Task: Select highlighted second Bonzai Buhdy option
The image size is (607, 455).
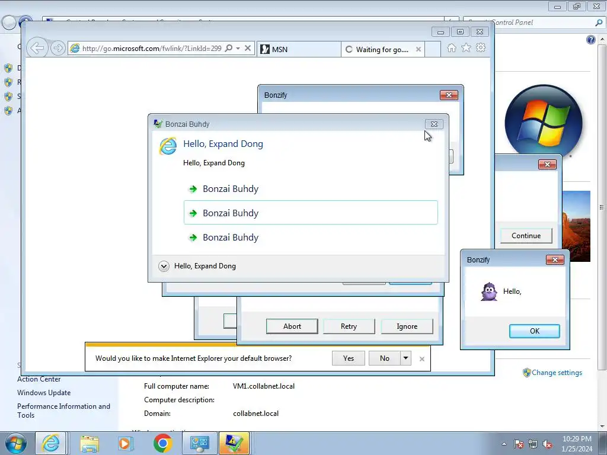Action: (311, 213)
